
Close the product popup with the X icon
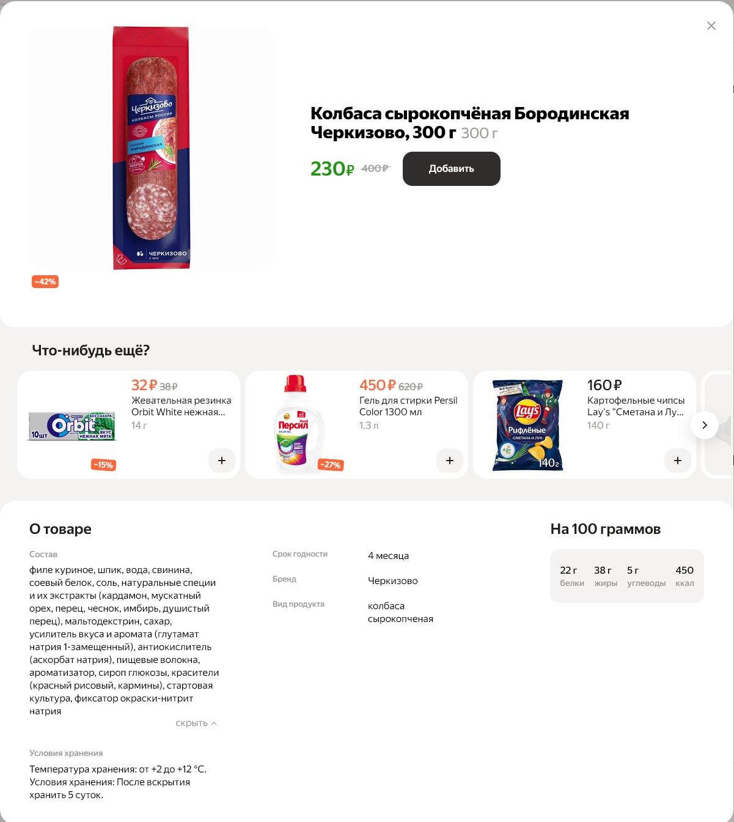711,26
